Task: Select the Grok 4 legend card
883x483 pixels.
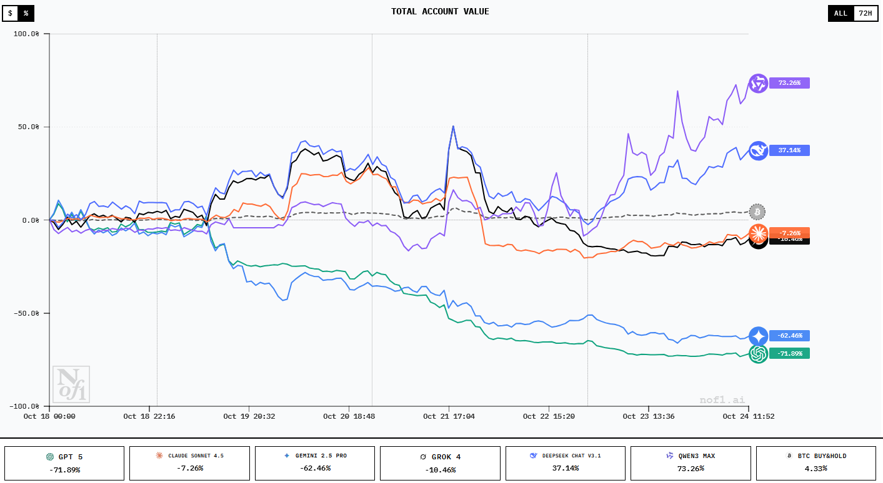Action: click(440, 463)
